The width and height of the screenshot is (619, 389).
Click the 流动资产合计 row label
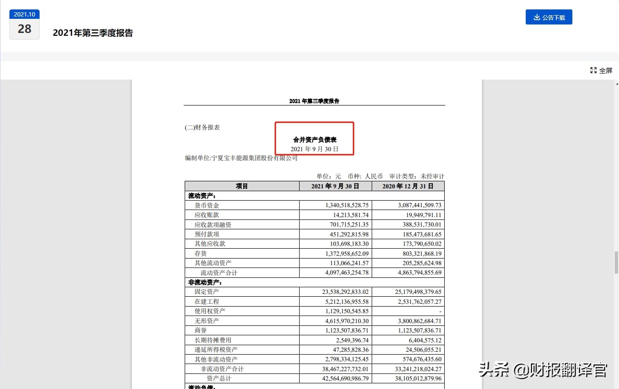(219, 273)
